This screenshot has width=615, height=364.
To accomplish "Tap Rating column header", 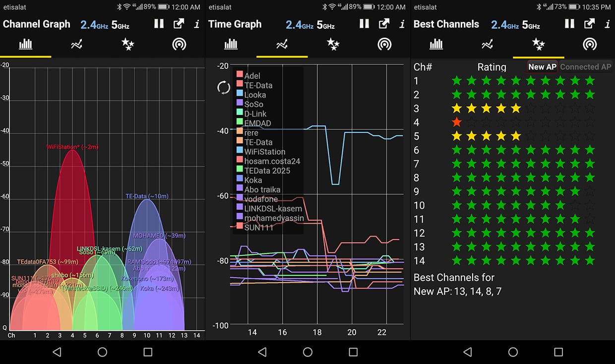I will click(492, 67).
